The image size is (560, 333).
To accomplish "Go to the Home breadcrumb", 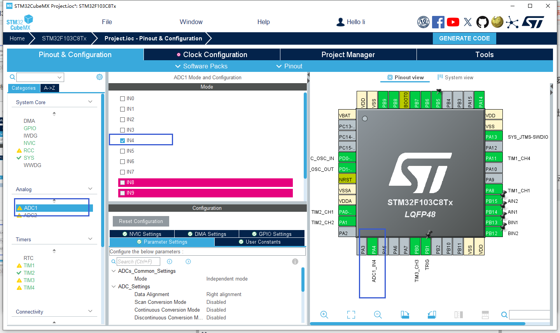I will pyautogui.click(x=17, y=38).
